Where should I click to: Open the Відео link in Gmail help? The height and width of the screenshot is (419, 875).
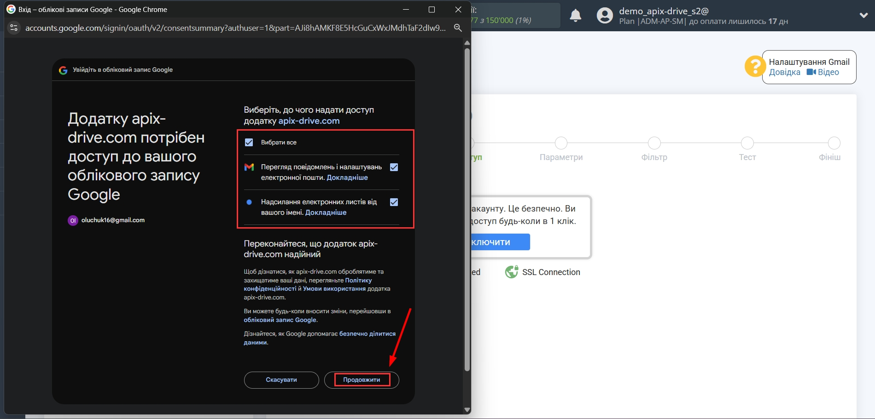coord(828,72)
